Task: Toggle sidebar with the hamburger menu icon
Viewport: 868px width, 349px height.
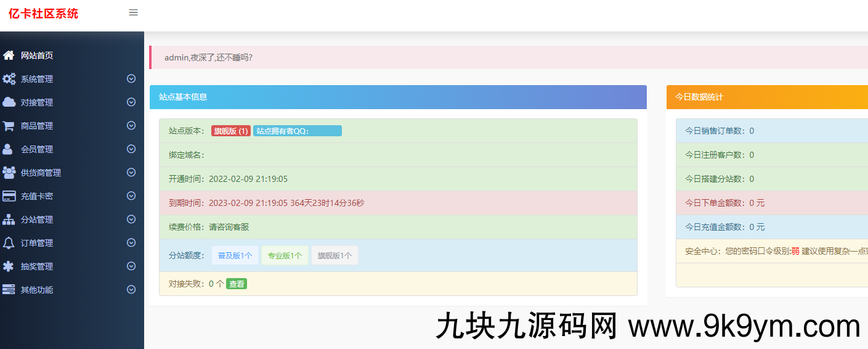Action: pos(133,12)
